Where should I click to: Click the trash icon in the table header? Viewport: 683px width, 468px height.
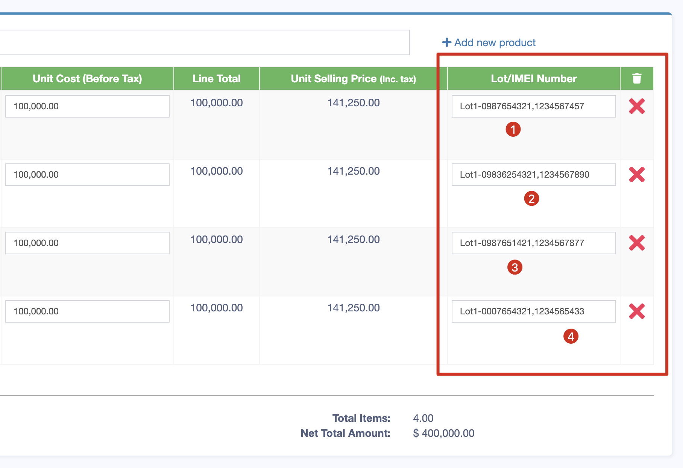pyautogui.click(x=636, y=79)
